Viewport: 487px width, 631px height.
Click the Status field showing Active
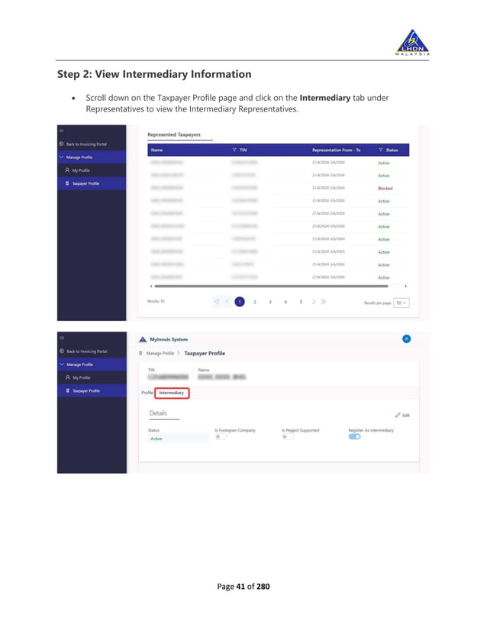pos(178,438)
